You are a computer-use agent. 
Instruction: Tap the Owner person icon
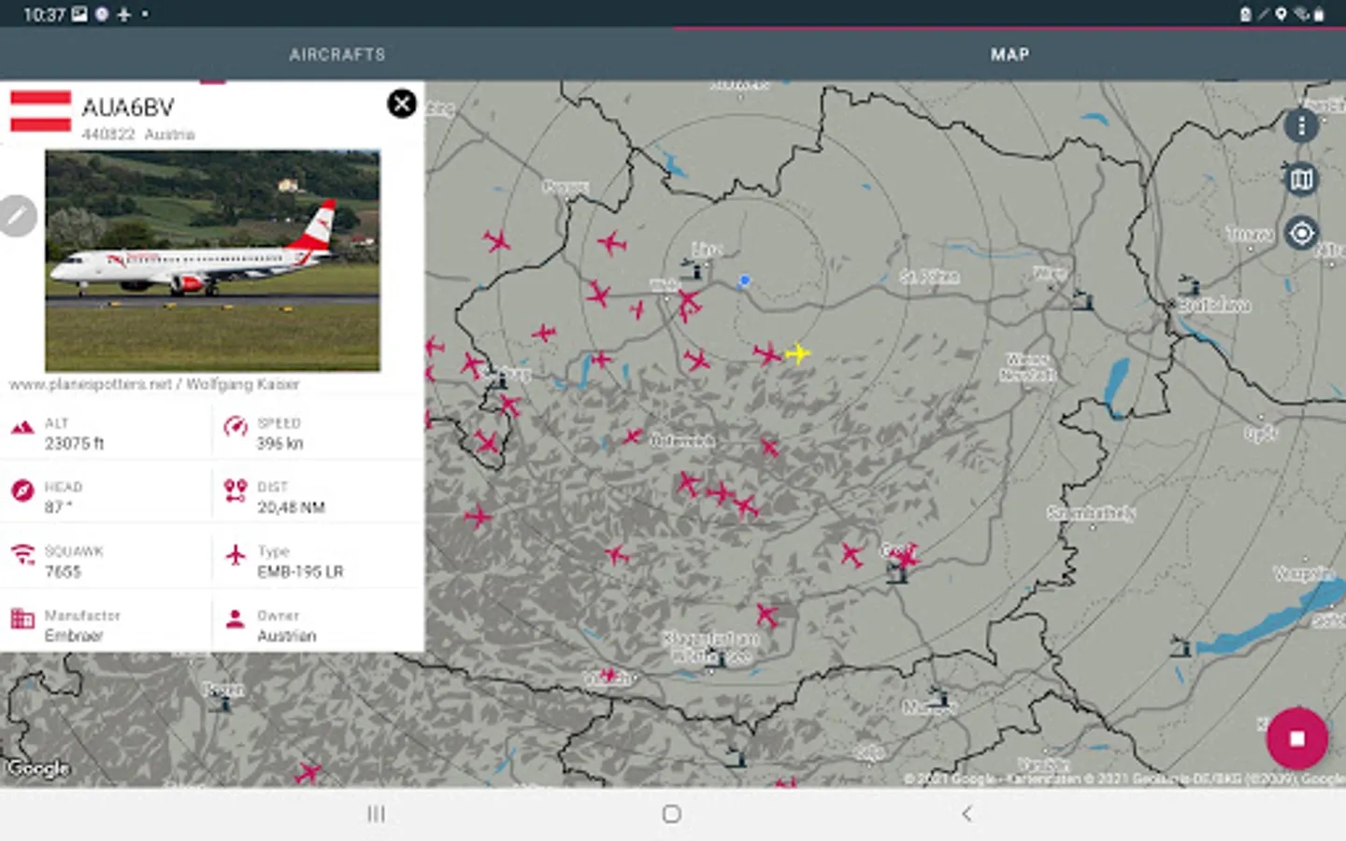coord(236,618)
